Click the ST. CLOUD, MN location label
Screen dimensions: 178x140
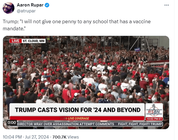click(34, 41)
